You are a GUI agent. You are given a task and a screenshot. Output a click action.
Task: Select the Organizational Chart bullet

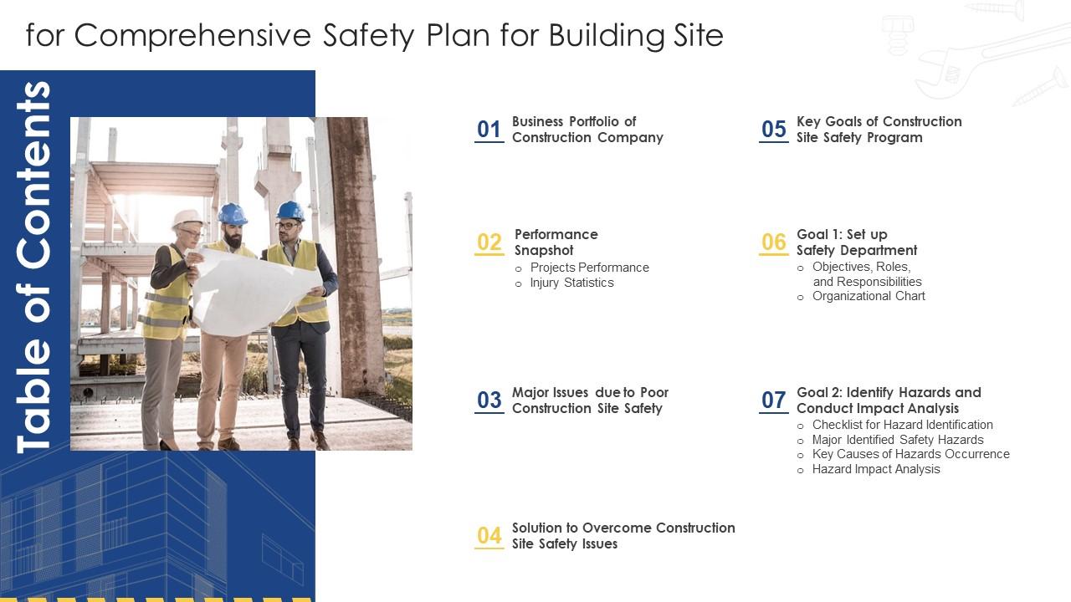tap(869, 296)
